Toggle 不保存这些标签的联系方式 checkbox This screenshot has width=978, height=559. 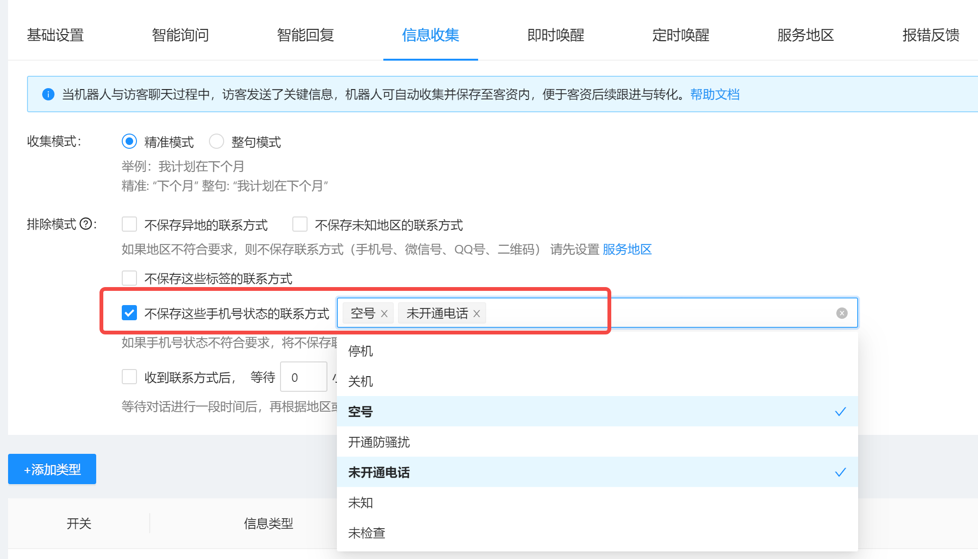coord(129,278)
